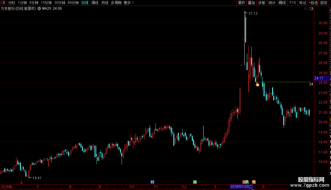Viewport: 331px width, 190px height.
Task: Switch to 分时 intraday view
Action: 12,3
